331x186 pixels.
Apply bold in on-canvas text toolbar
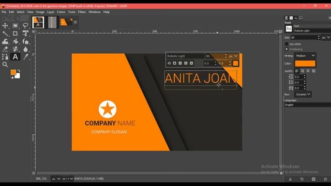(175, 63)
